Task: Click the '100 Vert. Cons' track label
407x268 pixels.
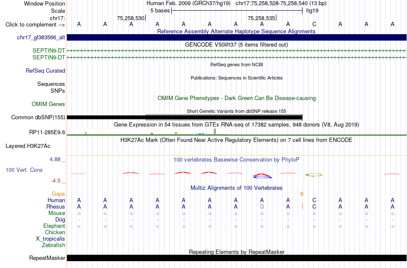Action: click(x=24, y=170)
